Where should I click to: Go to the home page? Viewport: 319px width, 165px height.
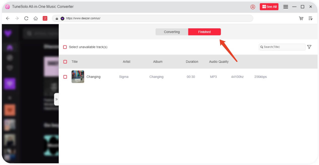[36, 18]
